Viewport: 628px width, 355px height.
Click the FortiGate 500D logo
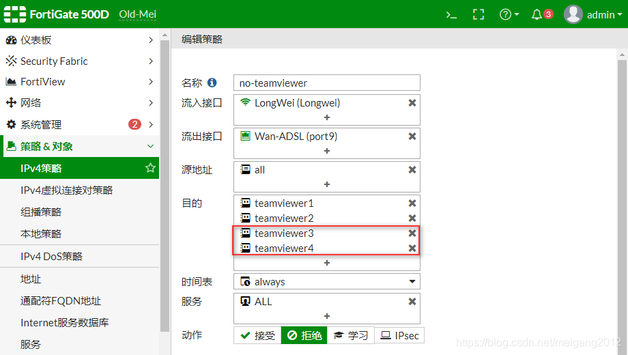pos(57,14)
